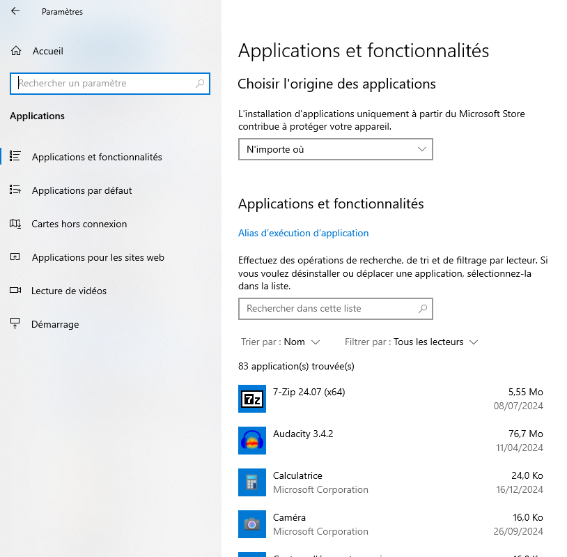
Task: Select Applications pour les sites web
Action: click(x=98, y=257)
